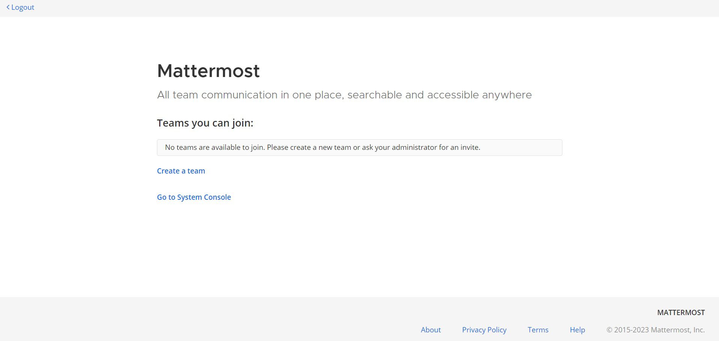Click the back chevron beside Logout
Viewport: 719px width, 341px height.
8,7
